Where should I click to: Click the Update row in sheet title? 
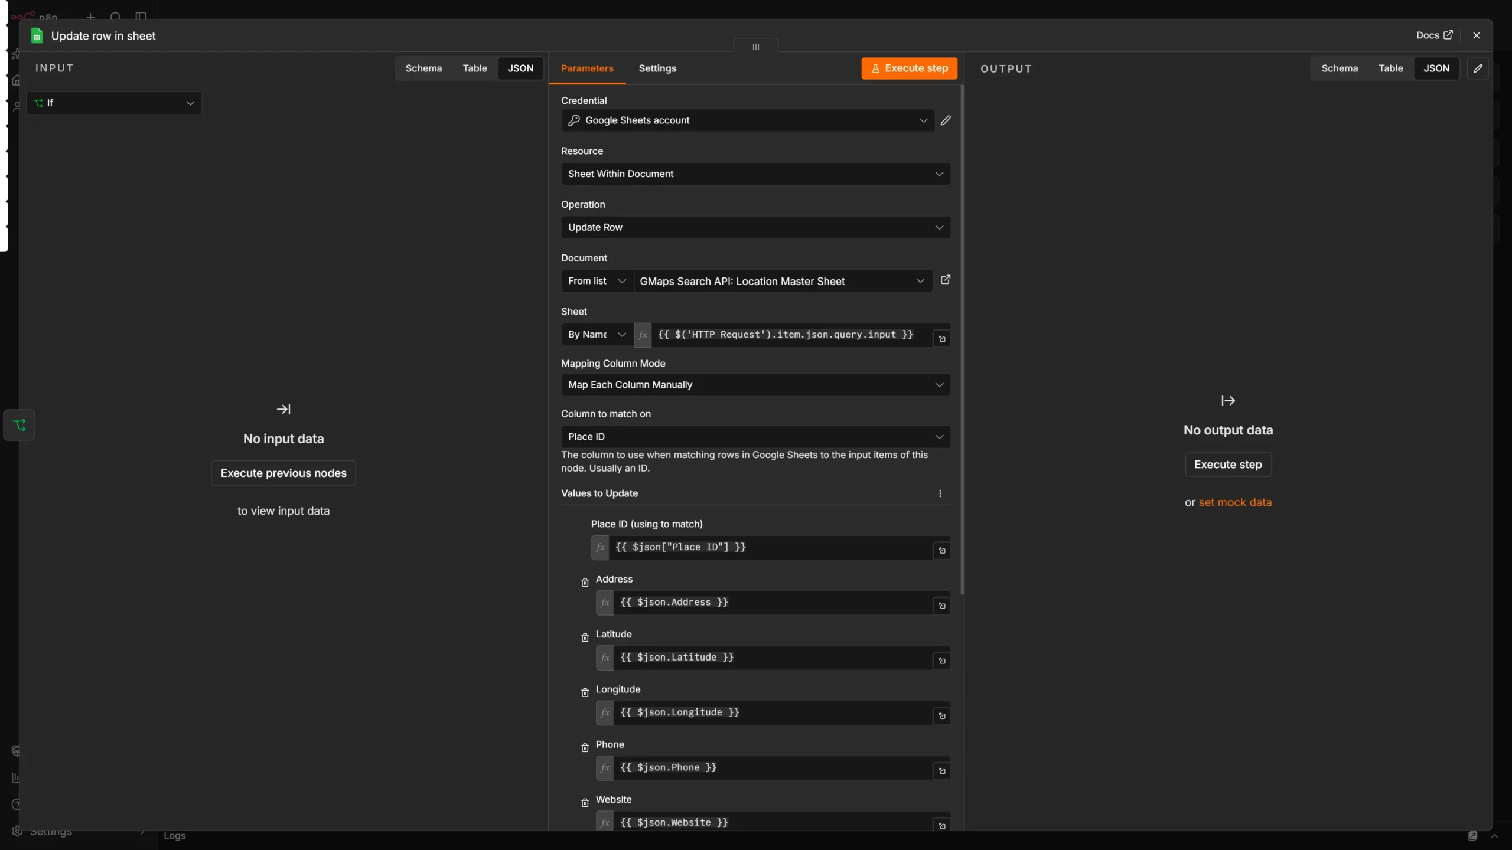pos(103,36)
